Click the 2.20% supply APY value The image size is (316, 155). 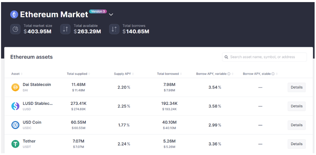tap(124, 87)
